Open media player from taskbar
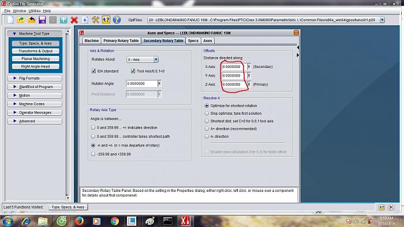404x227 pixels. (96, 221)
